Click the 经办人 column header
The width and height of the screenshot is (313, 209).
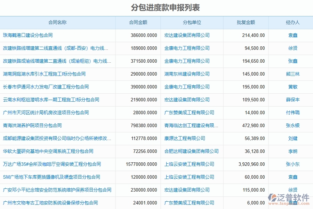(290, 22)
